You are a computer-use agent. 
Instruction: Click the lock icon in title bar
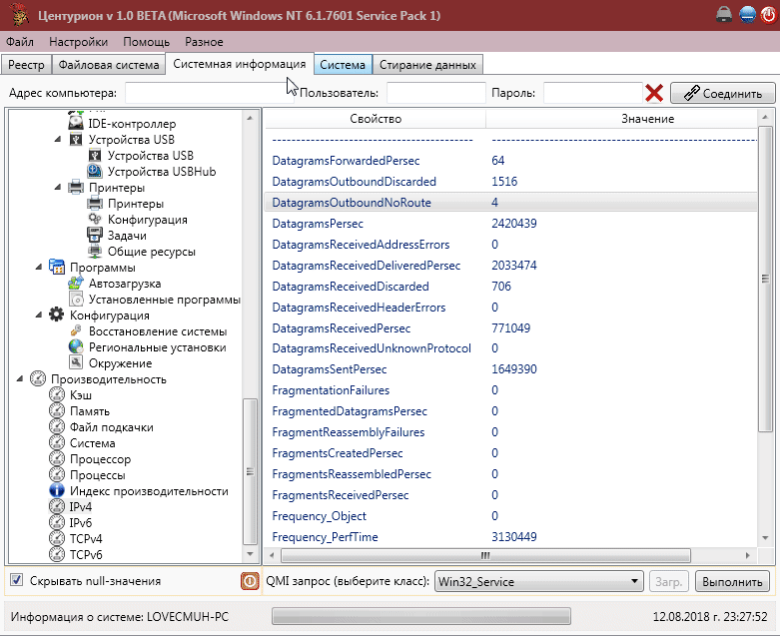pos(724,15)
